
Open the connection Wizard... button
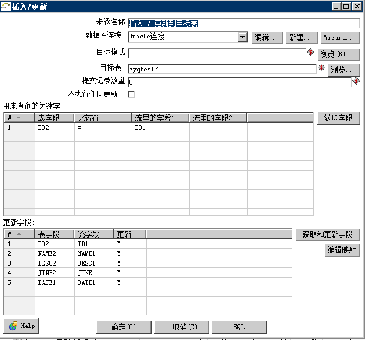pos(340,38)
